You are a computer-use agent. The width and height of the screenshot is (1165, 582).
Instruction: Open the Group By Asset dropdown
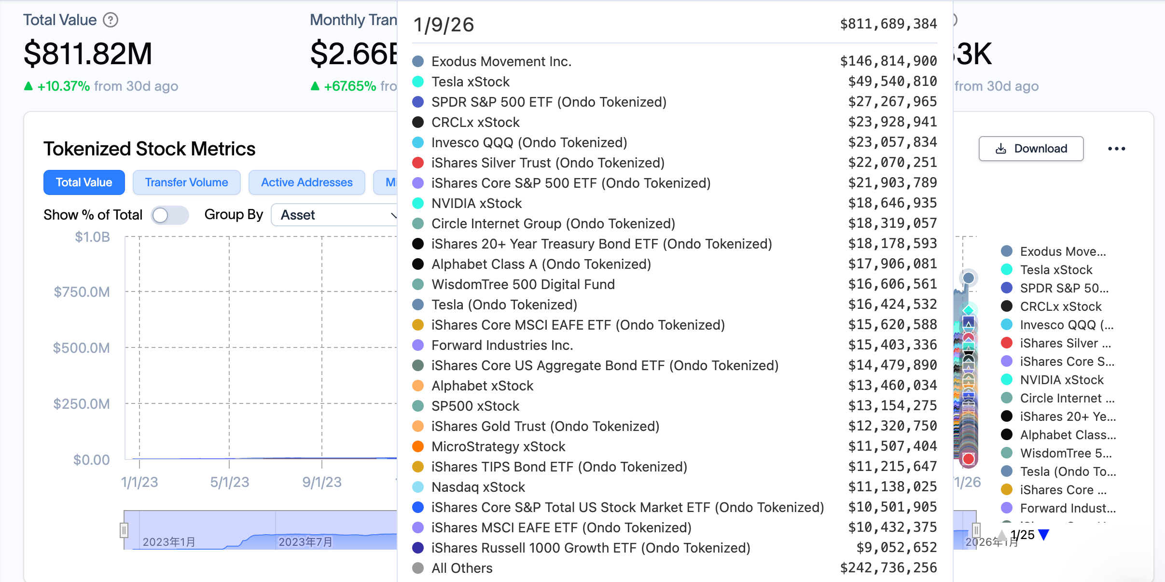333,215
